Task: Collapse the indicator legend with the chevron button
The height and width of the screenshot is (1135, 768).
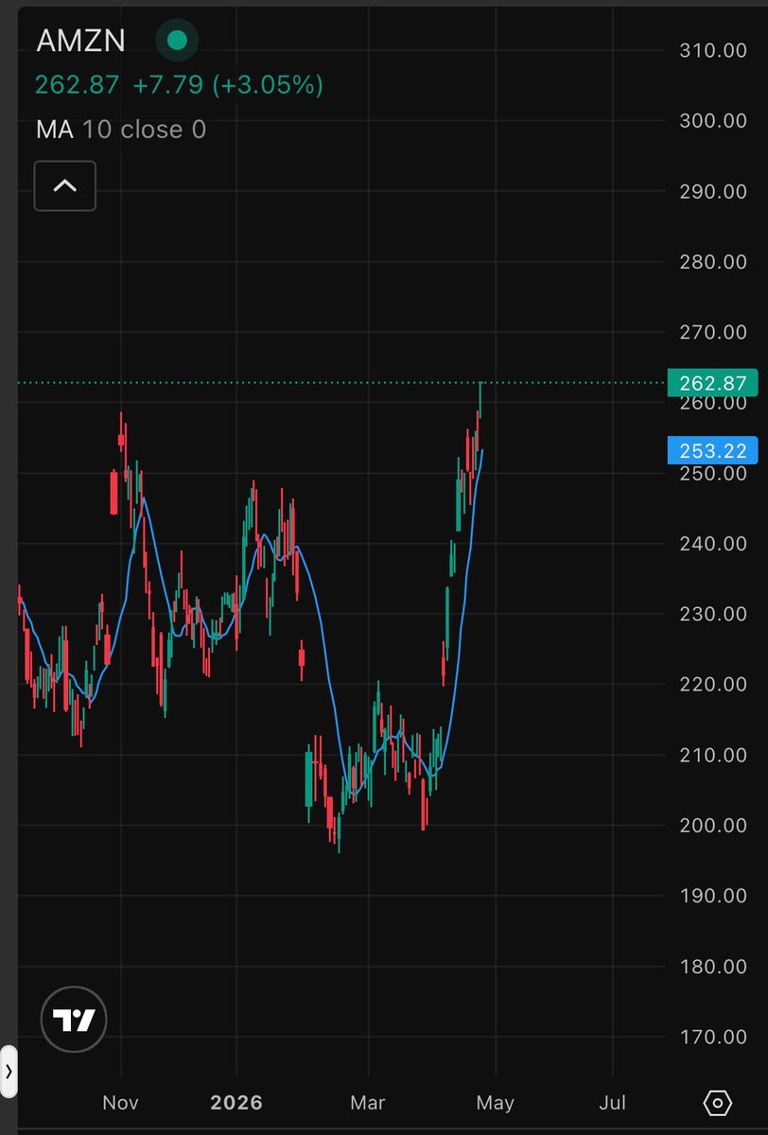Action: click(x=64, y=185)
